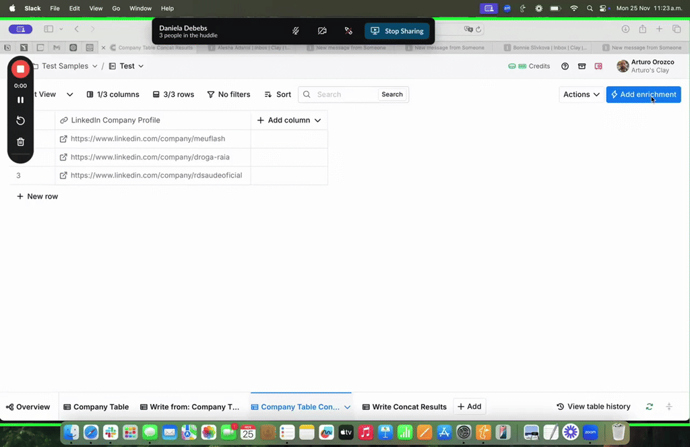
Task: Toggle the camera in the Slack huddle bar
Action: [322, 31]
